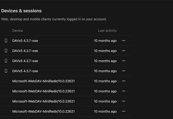Click the phone icon of the fourth DAVx5 device
The width and height of the screenshot is (173, 119).
click(x=6, y=71)
